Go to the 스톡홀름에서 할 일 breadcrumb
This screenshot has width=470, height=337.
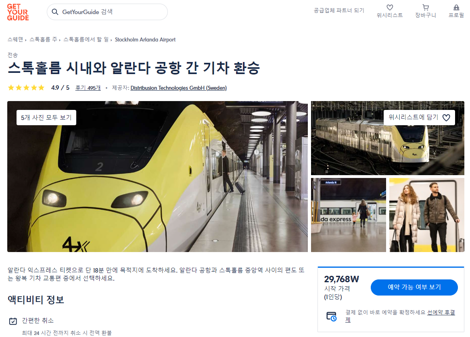click(86, 39)
